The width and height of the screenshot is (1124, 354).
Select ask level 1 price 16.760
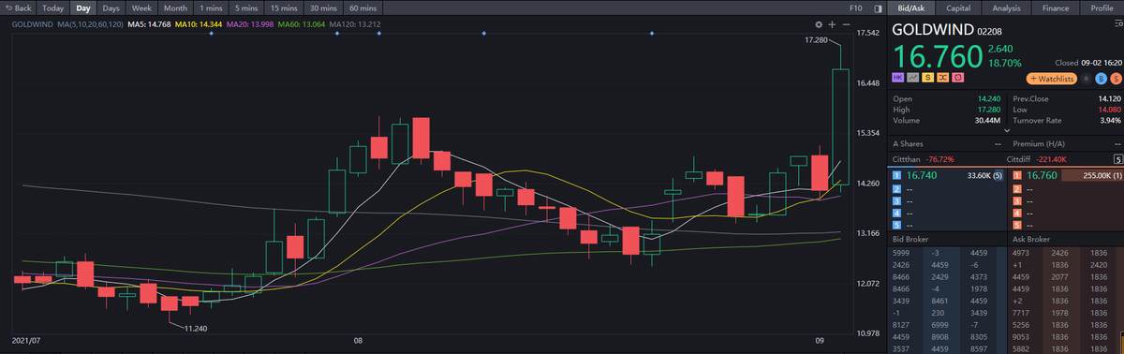(1043, 174)
